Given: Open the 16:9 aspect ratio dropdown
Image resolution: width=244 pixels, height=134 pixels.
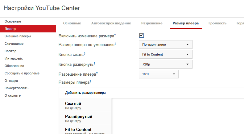Looking at the screenshot, I should [159, 74].
